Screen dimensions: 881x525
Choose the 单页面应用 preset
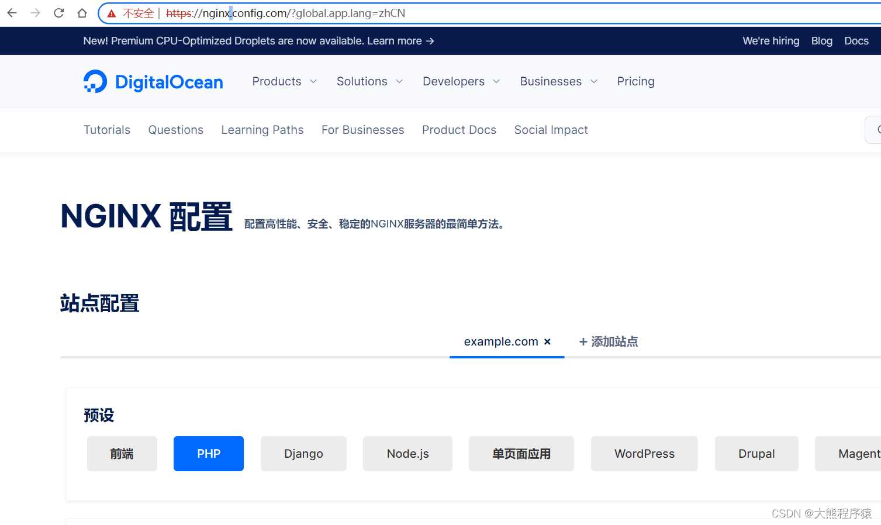pos(521,454)
